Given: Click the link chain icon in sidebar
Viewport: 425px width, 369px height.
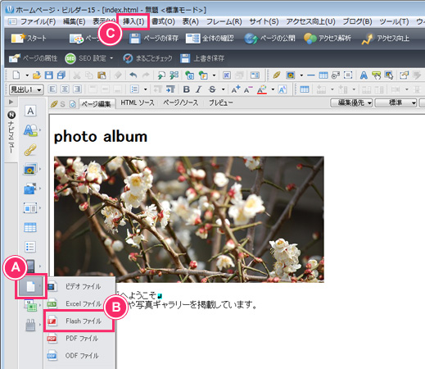Looking at the screenshot, I should point(30,150).
